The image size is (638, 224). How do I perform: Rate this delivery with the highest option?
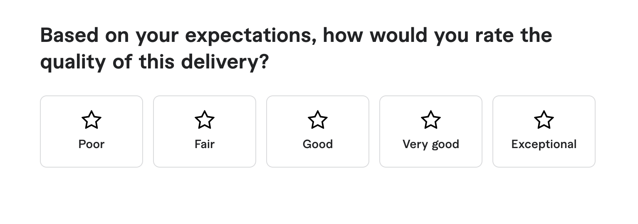544,131
